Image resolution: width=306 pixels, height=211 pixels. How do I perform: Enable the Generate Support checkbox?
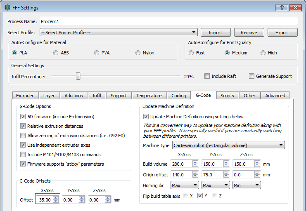pyautogui.click(x=251, y=76)
